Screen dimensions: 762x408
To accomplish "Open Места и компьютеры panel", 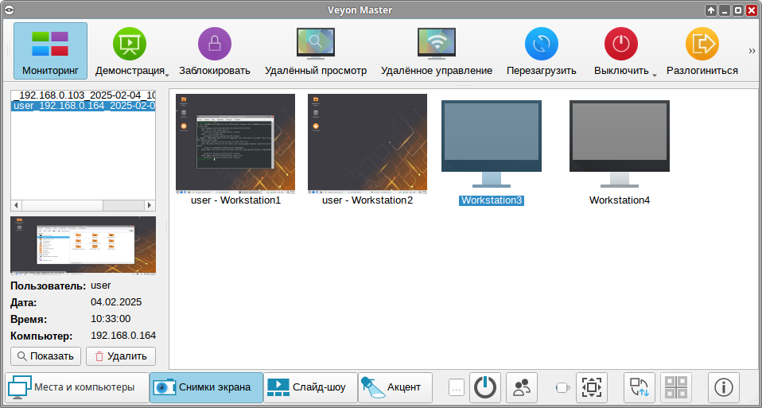I will [x=76, y=387].
